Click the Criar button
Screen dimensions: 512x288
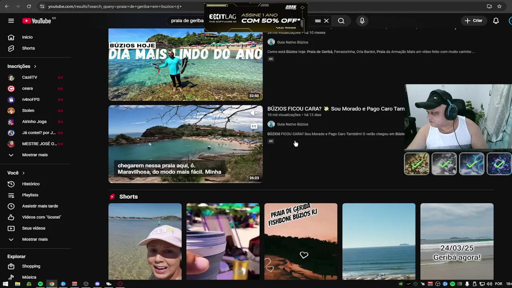pyautogui.click(x=474, y=21)
